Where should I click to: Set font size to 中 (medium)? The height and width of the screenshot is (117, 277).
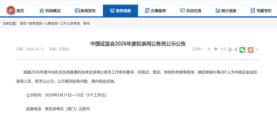tap(216, 49)
